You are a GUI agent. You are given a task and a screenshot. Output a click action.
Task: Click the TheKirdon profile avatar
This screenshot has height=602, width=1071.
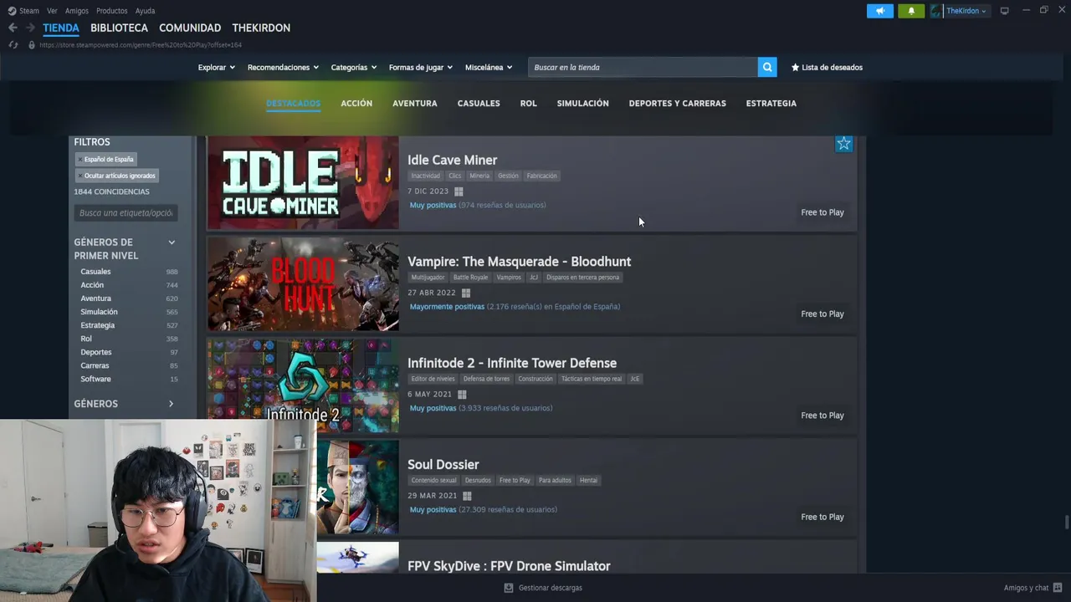[x=935, y=11]
